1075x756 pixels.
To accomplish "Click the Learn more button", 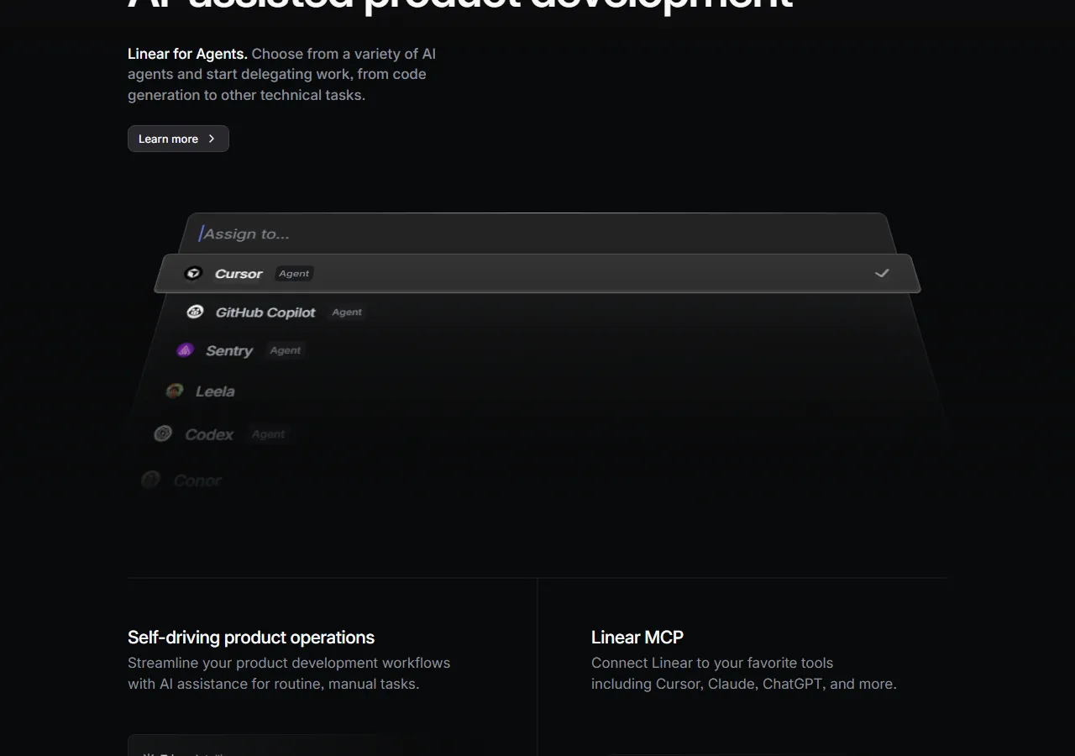I will 178,139.
